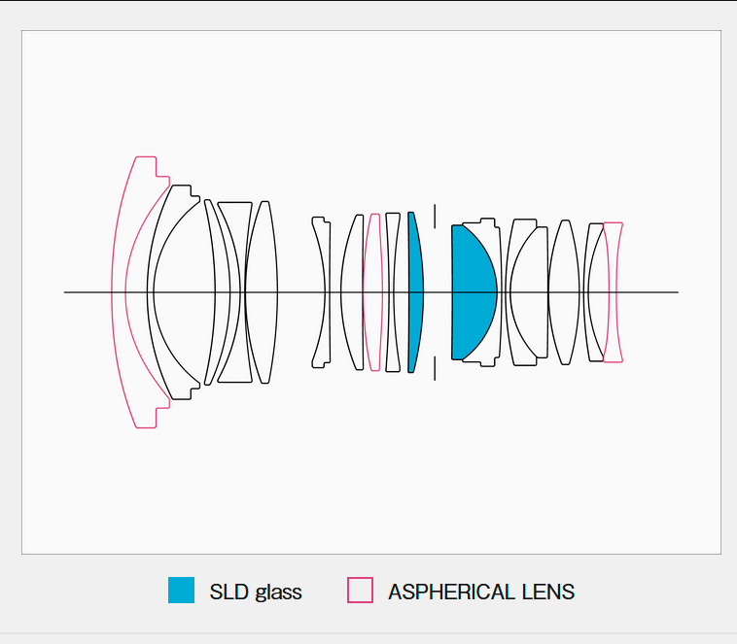Click the right end of optical axis
Screen dimensions: 737x644
coord(677,292)
